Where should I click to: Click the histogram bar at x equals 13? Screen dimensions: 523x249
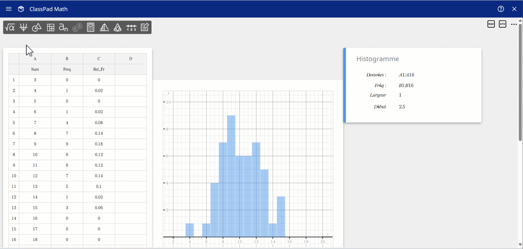264,203
